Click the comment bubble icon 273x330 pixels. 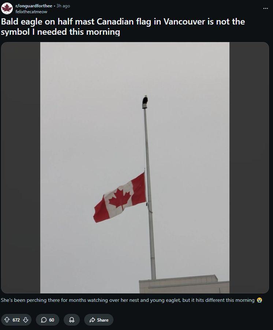pos(44,320)
